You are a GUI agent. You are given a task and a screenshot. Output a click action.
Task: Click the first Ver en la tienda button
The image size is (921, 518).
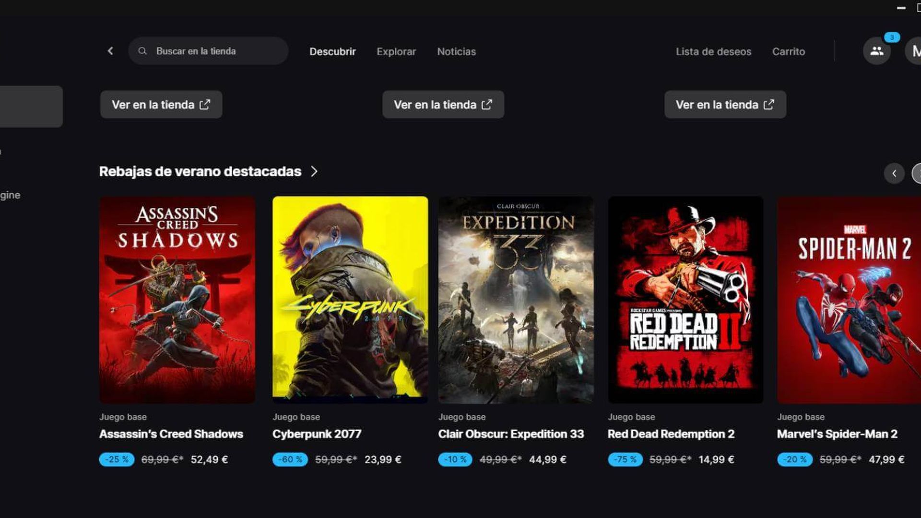[x=161, y=105]
